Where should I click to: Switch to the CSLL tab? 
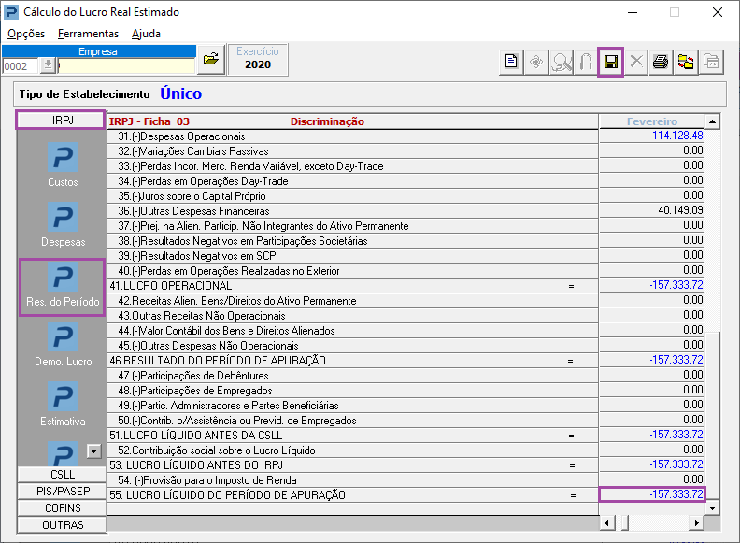tap(63, 474)
